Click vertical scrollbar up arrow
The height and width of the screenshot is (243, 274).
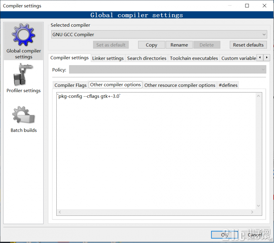(x=258, y=96)
